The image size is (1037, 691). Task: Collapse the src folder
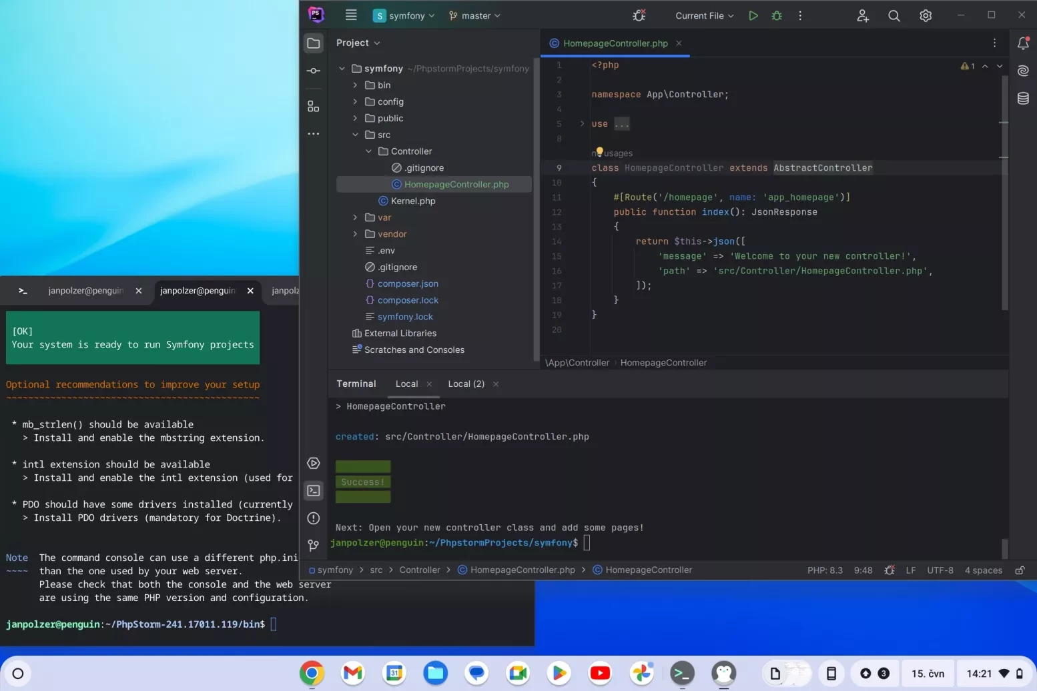[x=355, y=135]
